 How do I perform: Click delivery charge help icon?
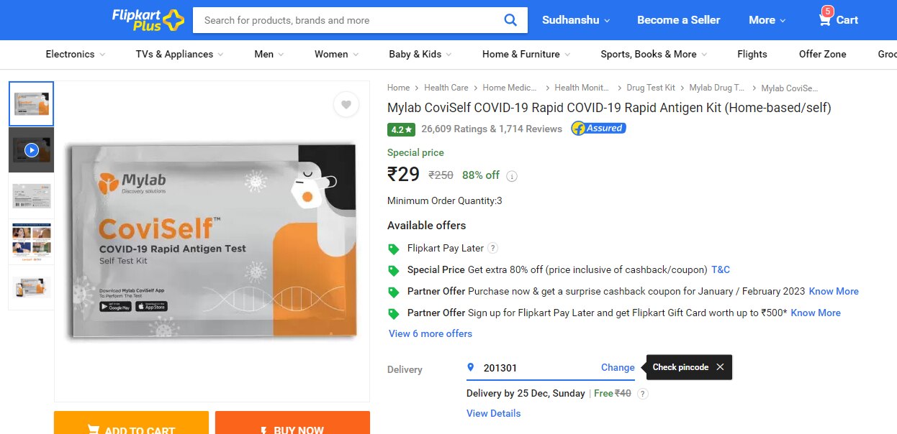pos(643,394)
